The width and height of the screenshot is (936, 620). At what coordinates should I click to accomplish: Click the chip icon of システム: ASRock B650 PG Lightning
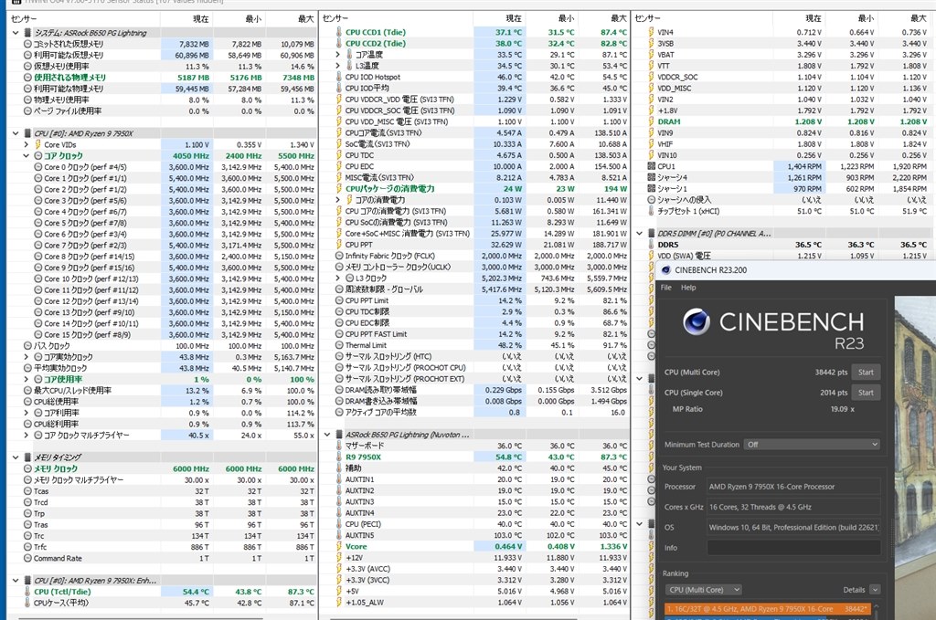(x=27, y=33)
